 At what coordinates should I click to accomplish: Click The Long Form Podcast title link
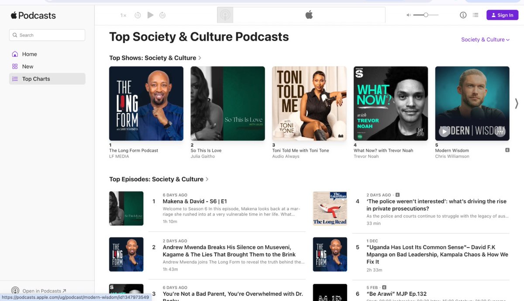[134, 151]
